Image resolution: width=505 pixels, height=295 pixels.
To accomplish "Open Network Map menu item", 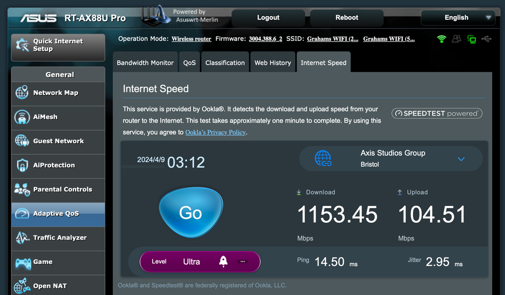I will pyautogui.click(x=58, y=93).
